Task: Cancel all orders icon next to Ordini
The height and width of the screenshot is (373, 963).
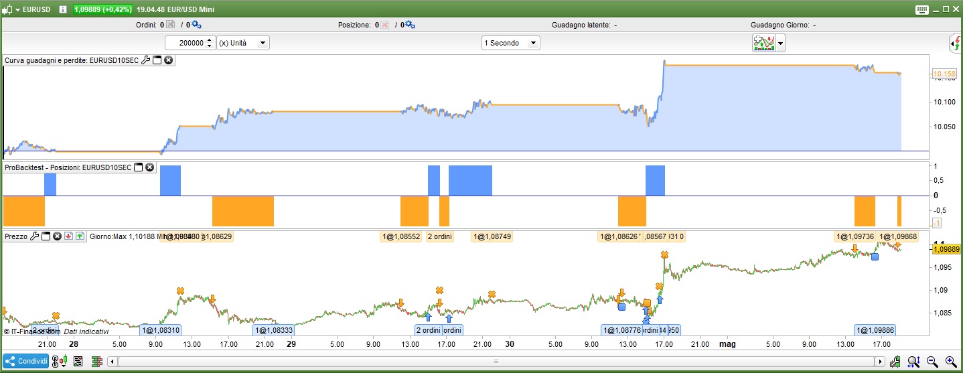Action: pyautogui.click(x=170, y=25)
